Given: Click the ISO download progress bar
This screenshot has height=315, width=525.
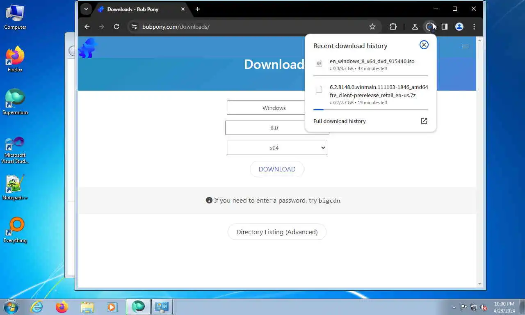Looking at the screenshot, I should (371, 75).
